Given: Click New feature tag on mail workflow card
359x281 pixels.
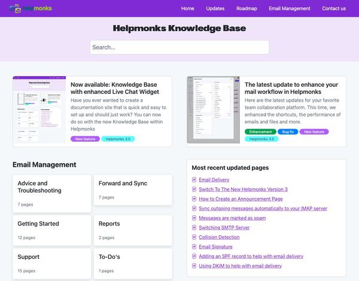Looking at the screenshot, I should 314,132.
